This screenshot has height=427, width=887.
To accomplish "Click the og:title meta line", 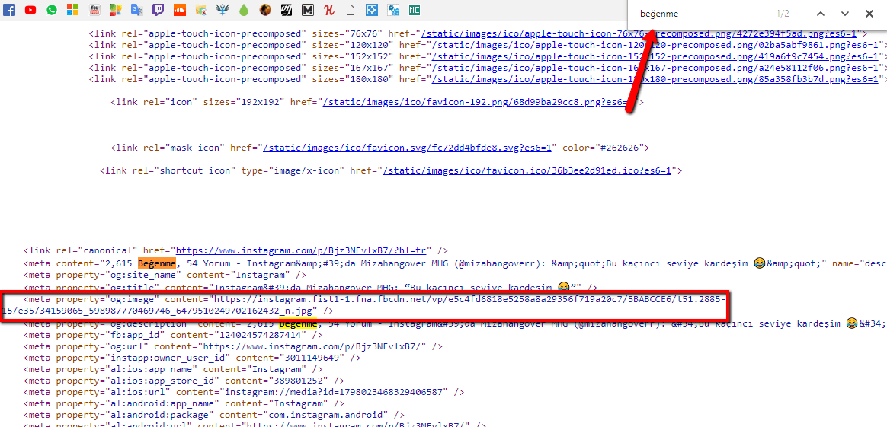I will [310, 288].
